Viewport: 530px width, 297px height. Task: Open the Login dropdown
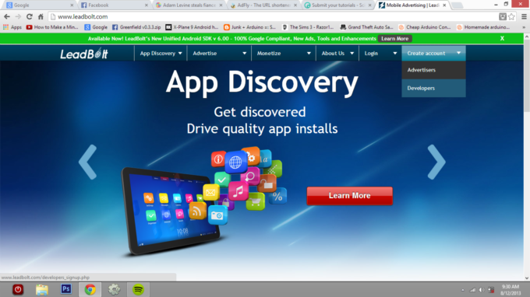[380, 54]
